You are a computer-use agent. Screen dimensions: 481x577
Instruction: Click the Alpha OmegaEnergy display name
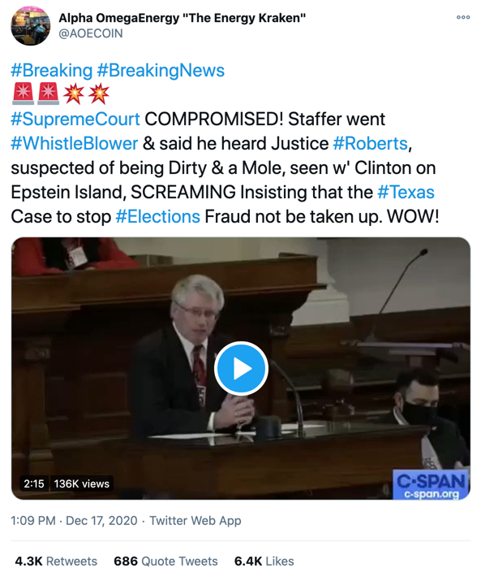click(x=183, y=18)
